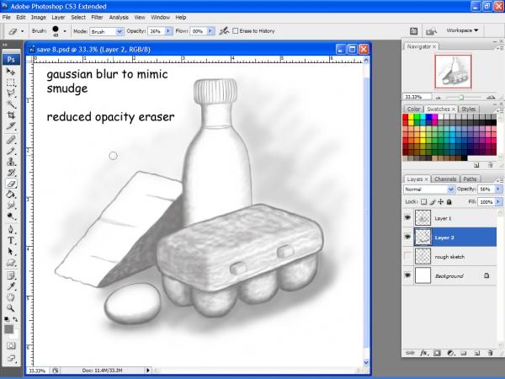The width and height of the screenshot is (505, 379).
Task: Open the Analysis menu
Action: coord(119,18)
